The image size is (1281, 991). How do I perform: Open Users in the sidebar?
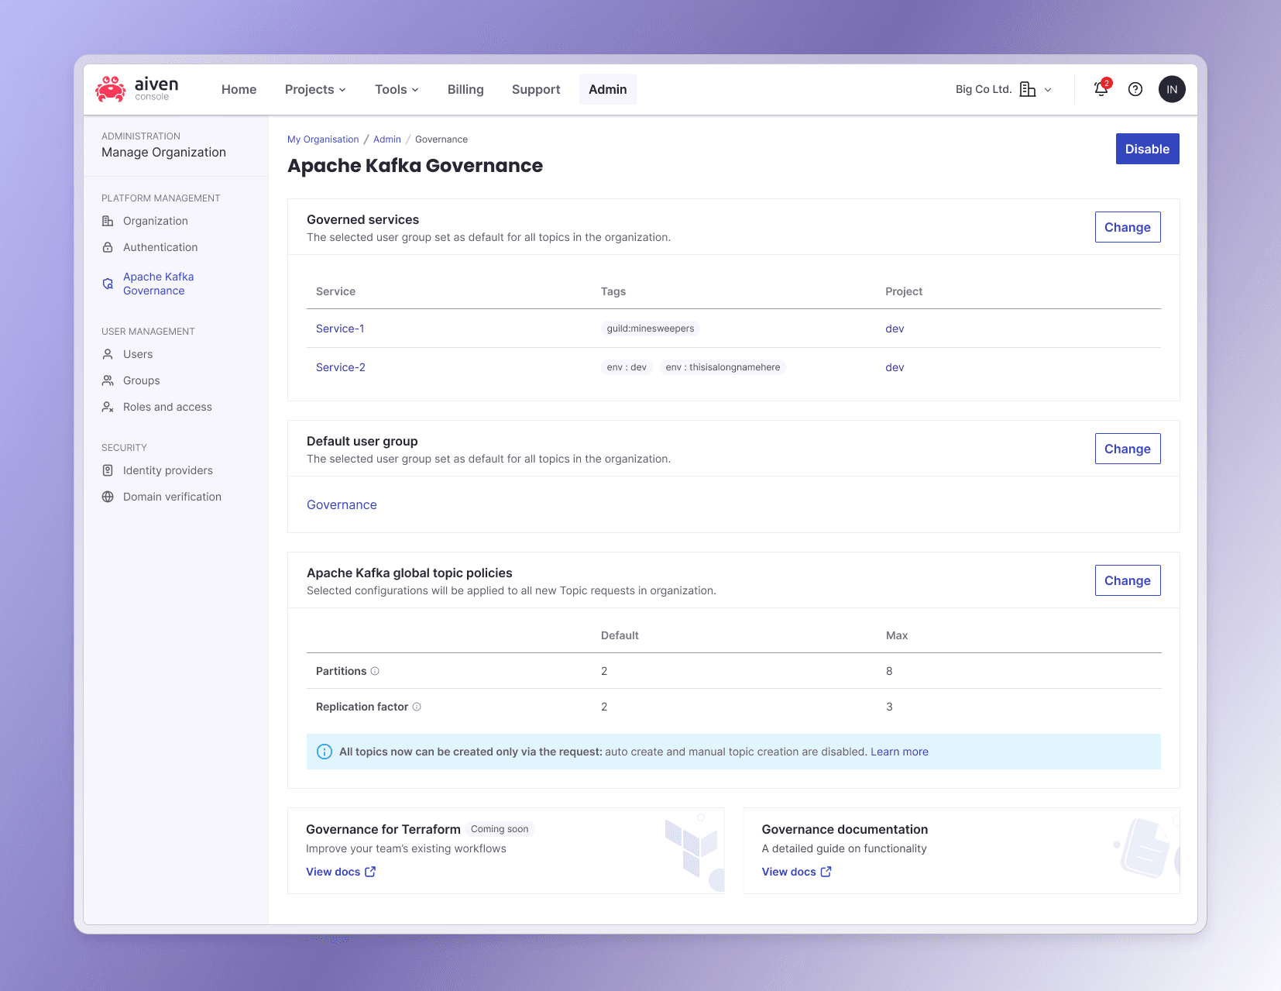point(138,354)
